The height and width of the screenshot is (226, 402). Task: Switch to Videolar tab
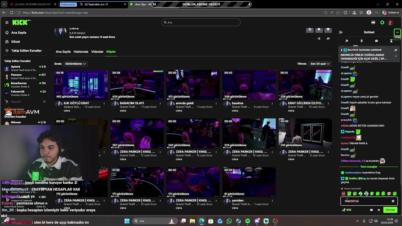coord(97,52)
